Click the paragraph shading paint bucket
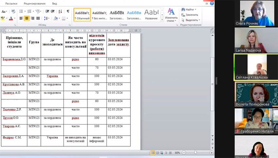The image size is (278, 158). point(56,18)
